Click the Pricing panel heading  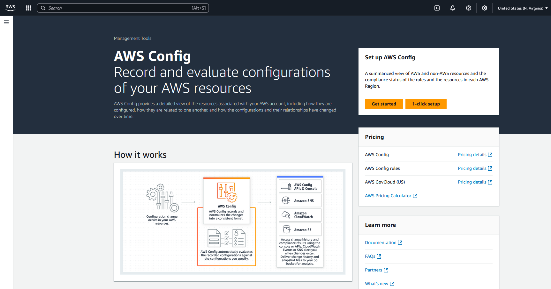tap(374, 137)
